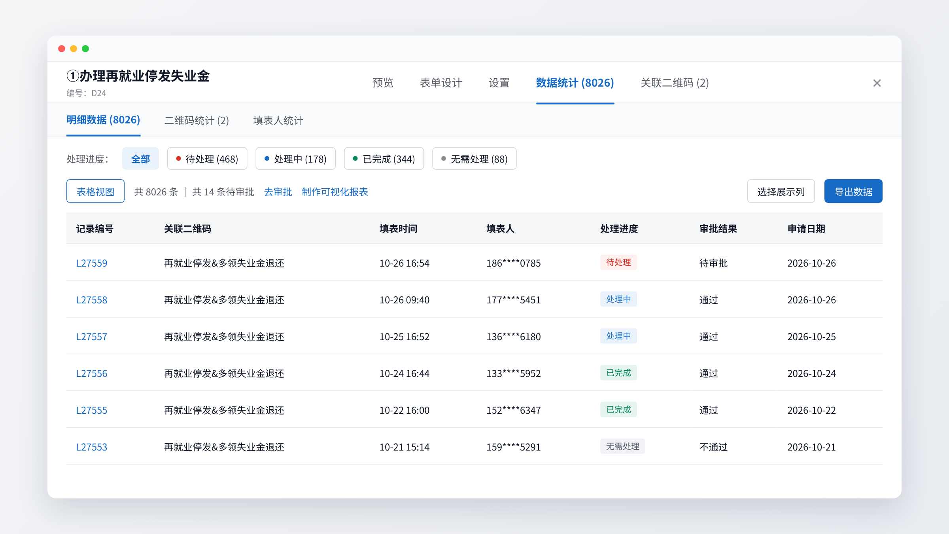
Task: Click phone number 186****0785
Action: pos(514,263)
